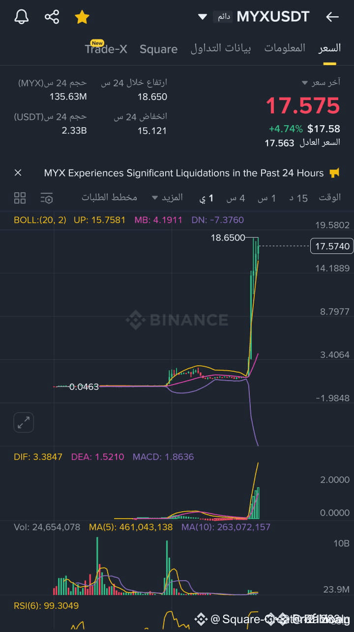Switch to the Square tab
The width and height of the screenshot is (354, 632).
158,49
